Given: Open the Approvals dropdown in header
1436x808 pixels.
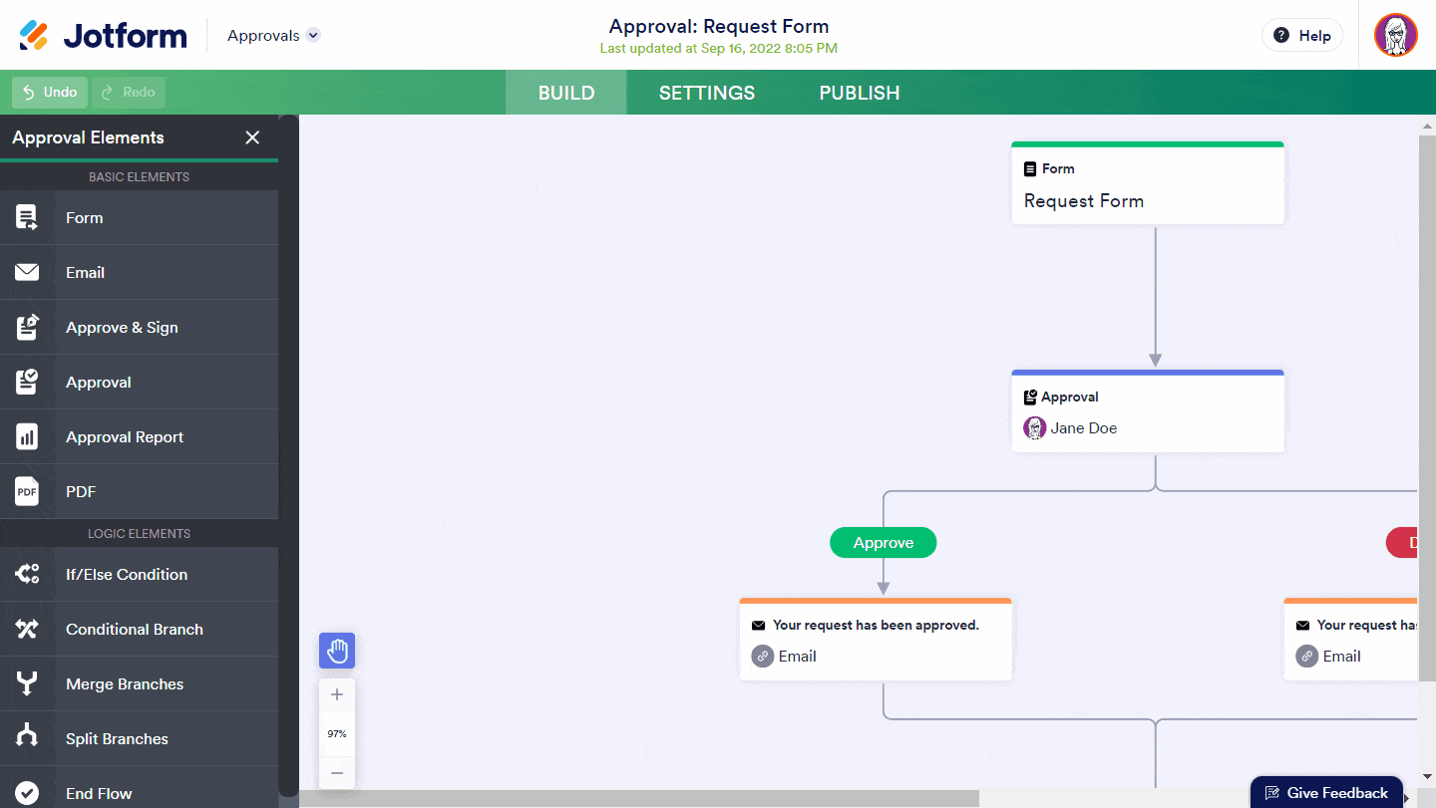Looking at the screenshot, I should (x=273, y=36).
